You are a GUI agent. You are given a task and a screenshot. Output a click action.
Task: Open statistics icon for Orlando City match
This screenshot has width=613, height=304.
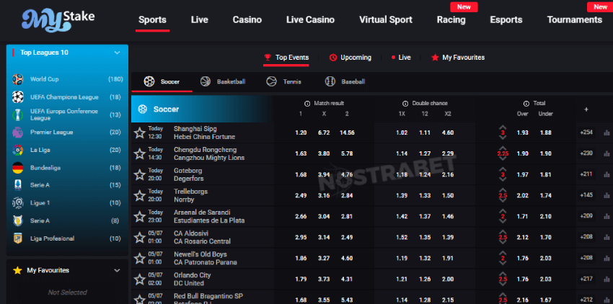[x=607, y=279]
